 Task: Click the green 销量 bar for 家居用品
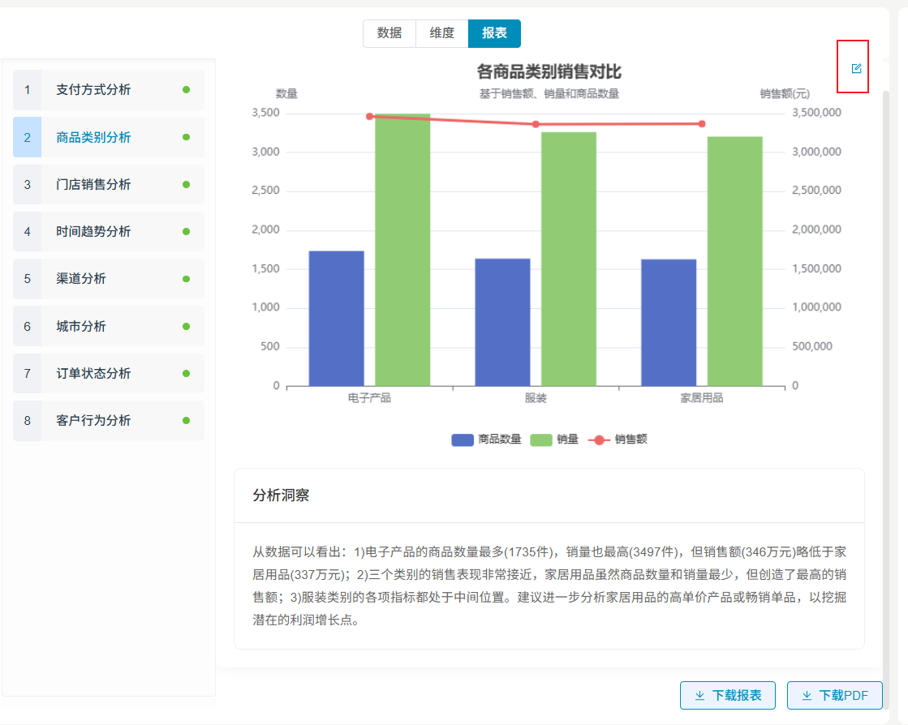coord(735,261)
